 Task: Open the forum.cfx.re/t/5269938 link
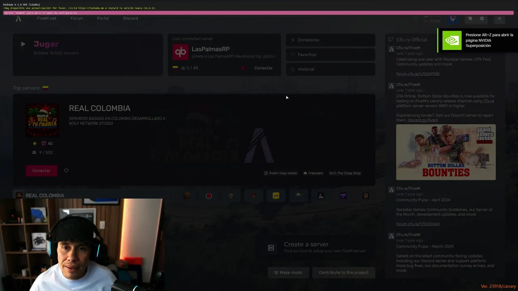coord(418,74)
